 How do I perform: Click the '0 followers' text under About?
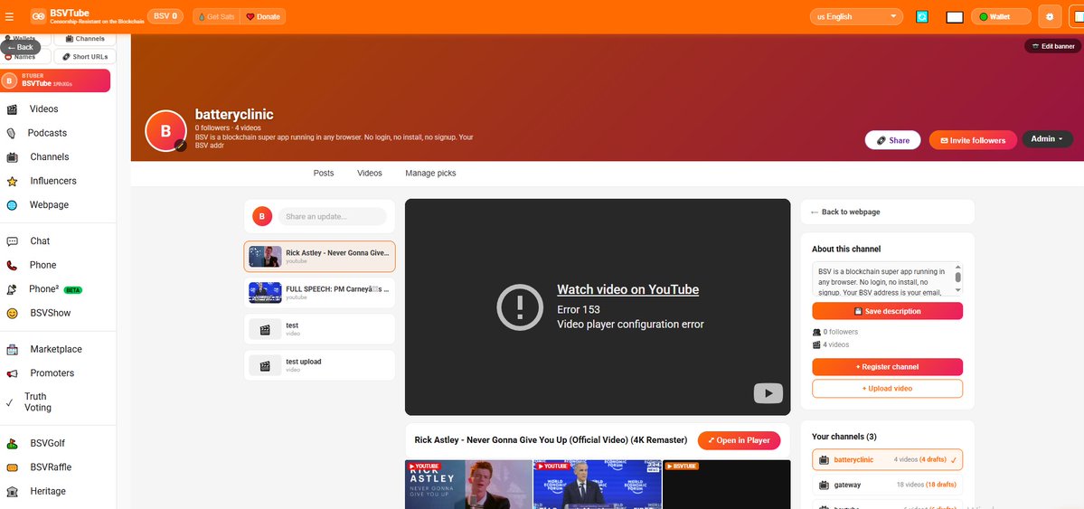(840, 332)
